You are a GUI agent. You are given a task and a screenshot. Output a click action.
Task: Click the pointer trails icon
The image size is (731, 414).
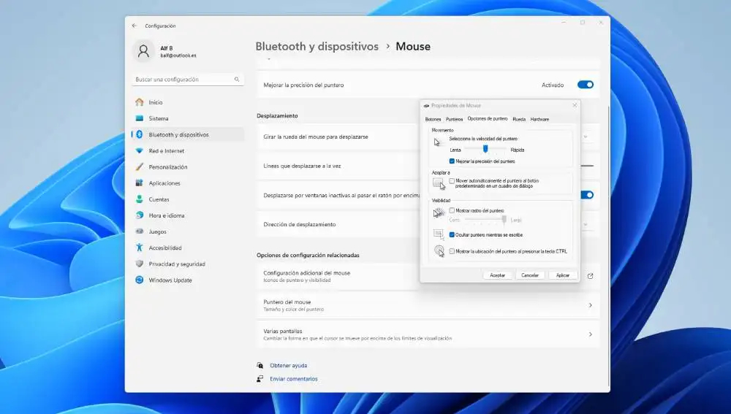[439, 212]
